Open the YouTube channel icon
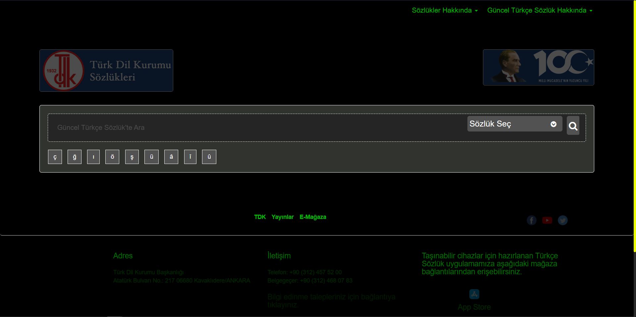Viewport: 636px width, 317px height. (x=547, y=220)
